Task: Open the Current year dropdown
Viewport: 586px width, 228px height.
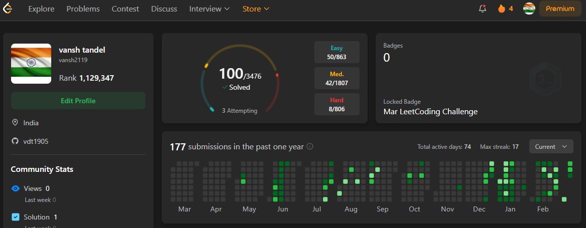Action: (551, 147)
